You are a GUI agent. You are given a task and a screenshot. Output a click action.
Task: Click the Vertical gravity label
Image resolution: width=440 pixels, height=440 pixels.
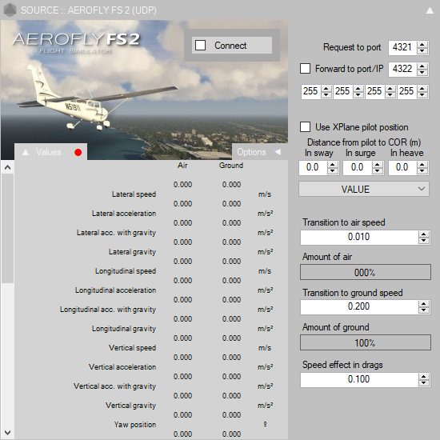[130, 406]
